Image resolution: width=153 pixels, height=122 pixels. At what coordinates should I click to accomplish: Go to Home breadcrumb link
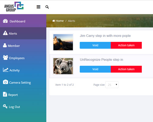point(58,21)
